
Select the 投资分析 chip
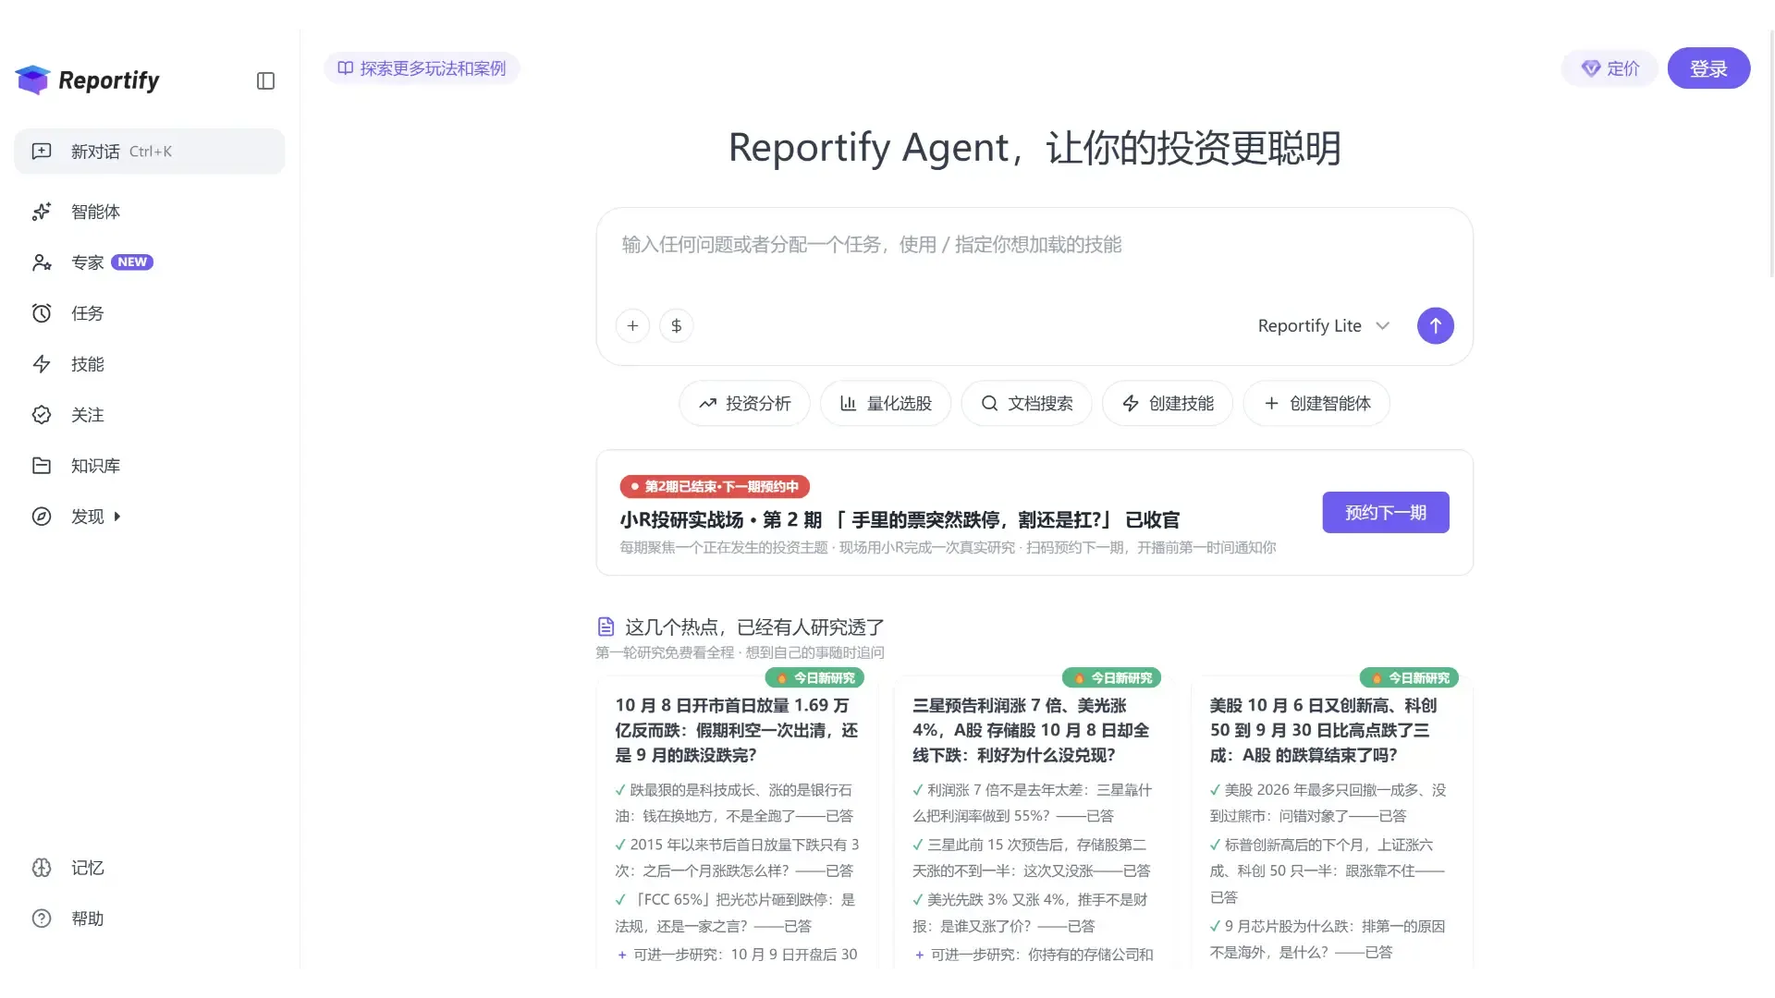pyautogui.click(x=744, y=404)
